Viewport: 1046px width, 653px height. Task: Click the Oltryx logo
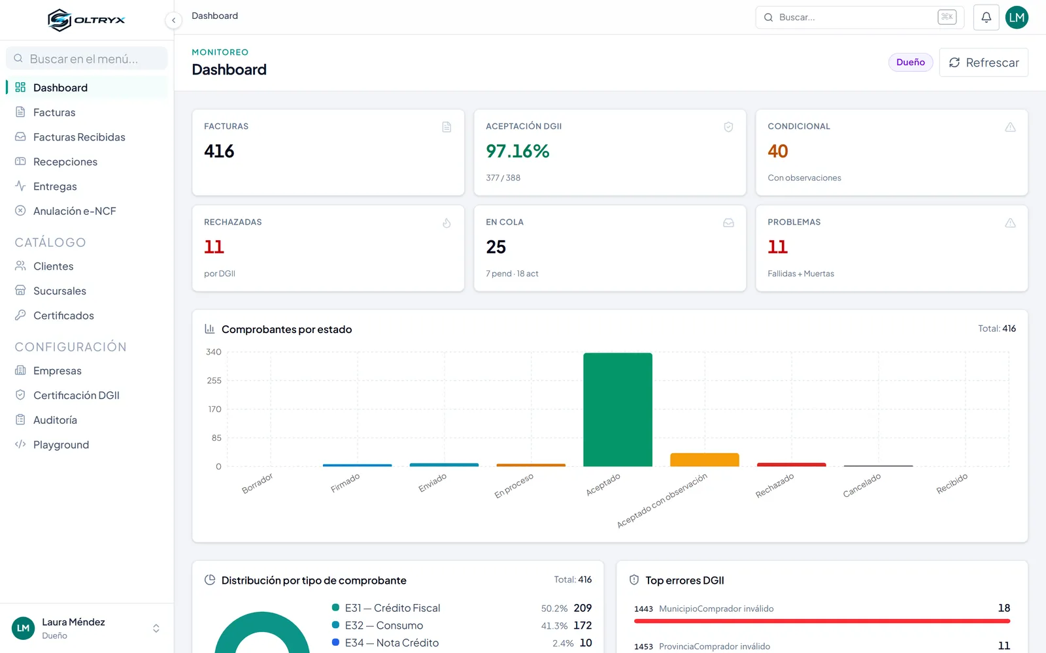86,20
